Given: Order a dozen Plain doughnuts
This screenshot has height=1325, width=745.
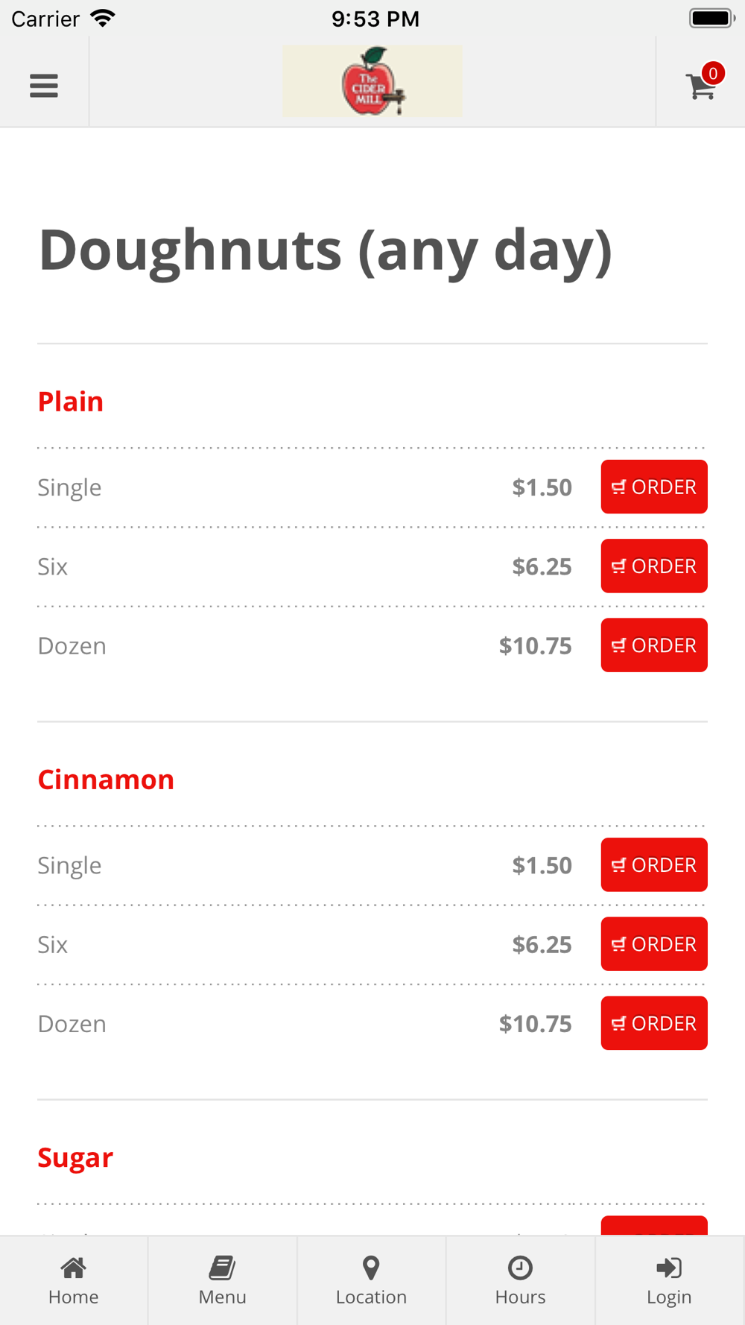Looking at the screenshot, I should click(654, 645).
